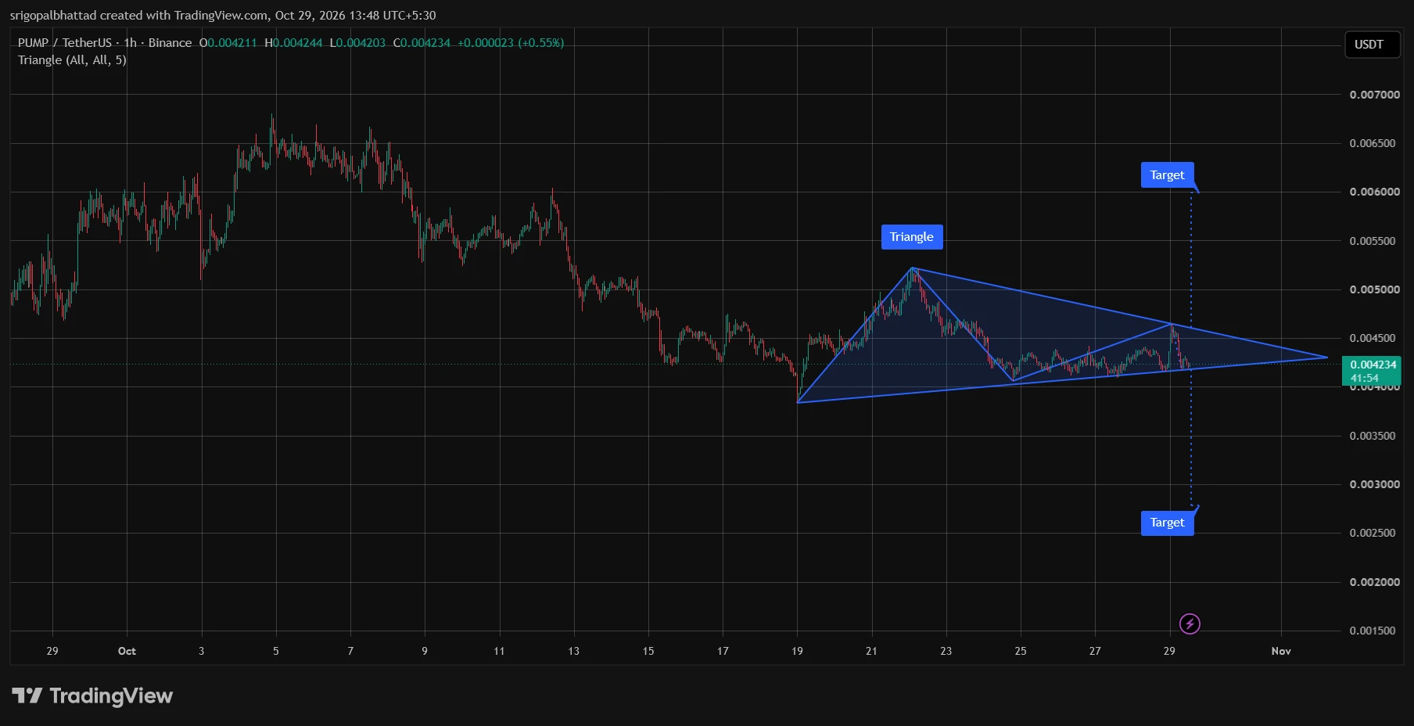Screen dimensions: 1414x726
Task: Select the Triangle (All, All, 5) indicator legend
Action: (72, 60)
